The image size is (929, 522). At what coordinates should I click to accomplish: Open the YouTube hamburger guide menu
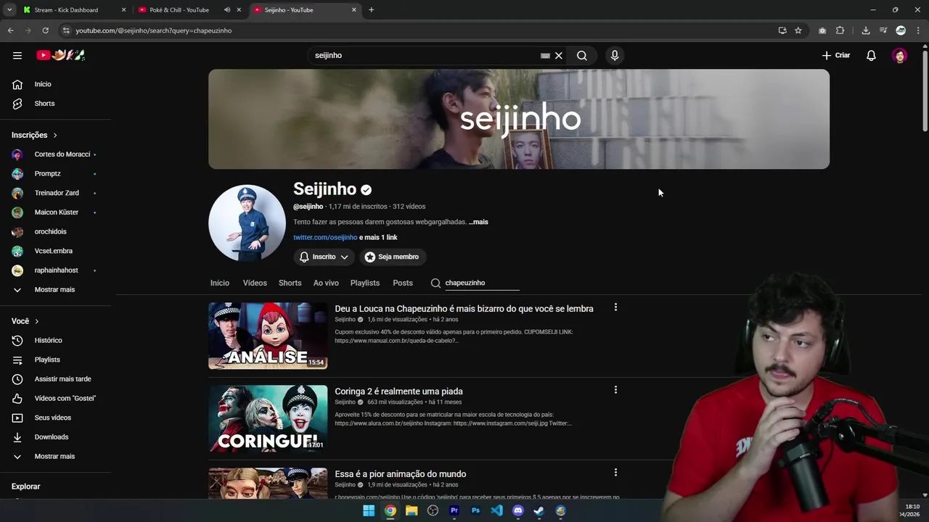click(x=17, y=55)
